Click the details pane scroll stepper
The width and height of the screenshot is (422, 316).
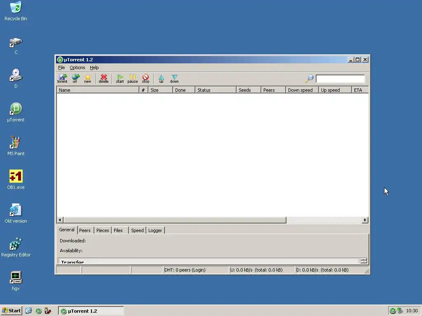pyautogui.click(x=363, y=260)
